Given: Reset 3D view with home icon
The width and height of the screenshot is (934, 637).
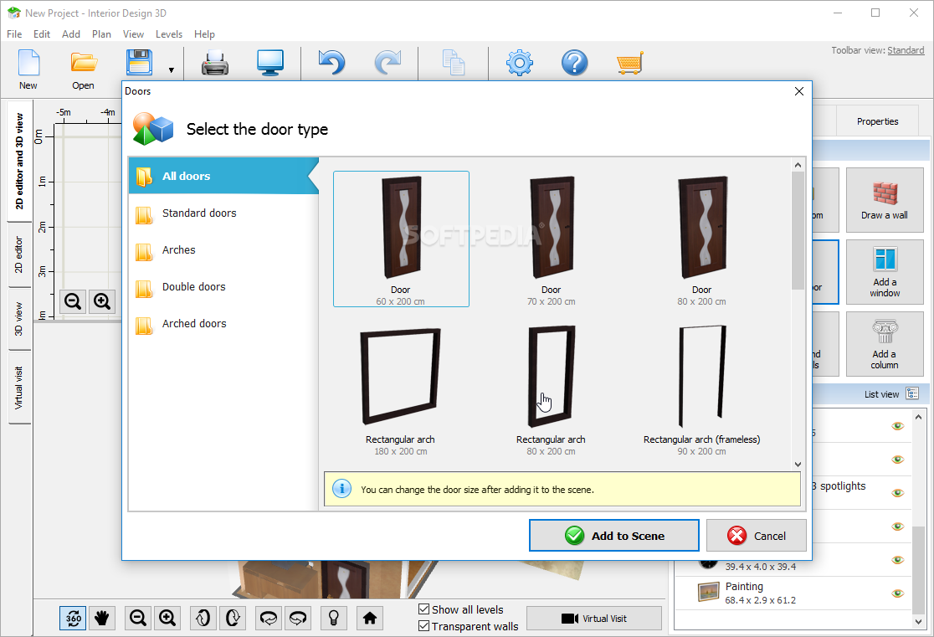Looking at the screenshot, I should [x=370, y=618].
